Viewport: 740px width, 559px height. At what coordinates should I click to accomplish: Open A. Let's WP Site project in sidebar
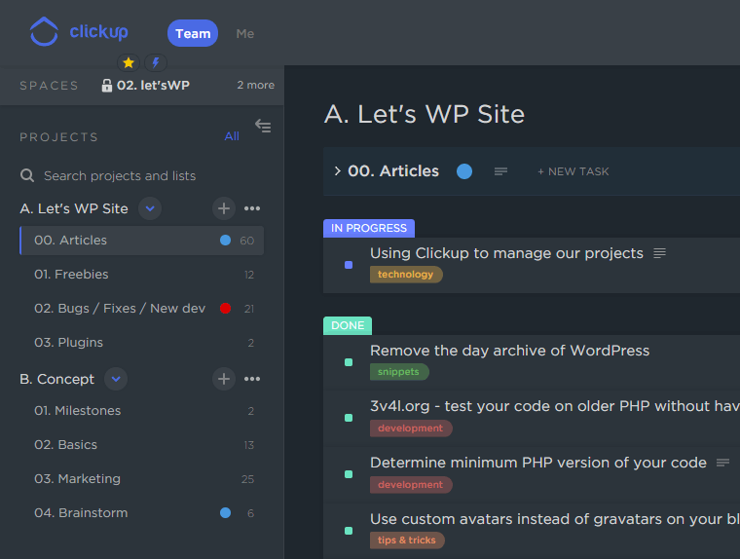pyautogui.click(x=74, y=208)
